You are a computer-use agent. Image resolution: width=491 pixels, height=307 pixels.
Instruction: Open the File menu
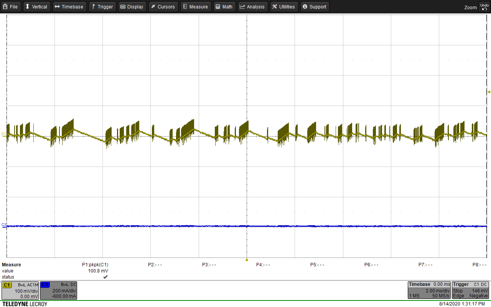(x=11, y=7)
